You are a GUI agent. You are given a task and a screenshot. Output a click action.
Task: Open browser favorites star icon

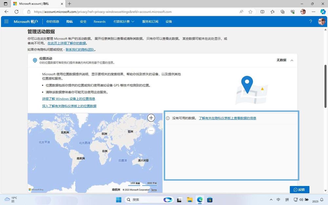pos(272,11)
